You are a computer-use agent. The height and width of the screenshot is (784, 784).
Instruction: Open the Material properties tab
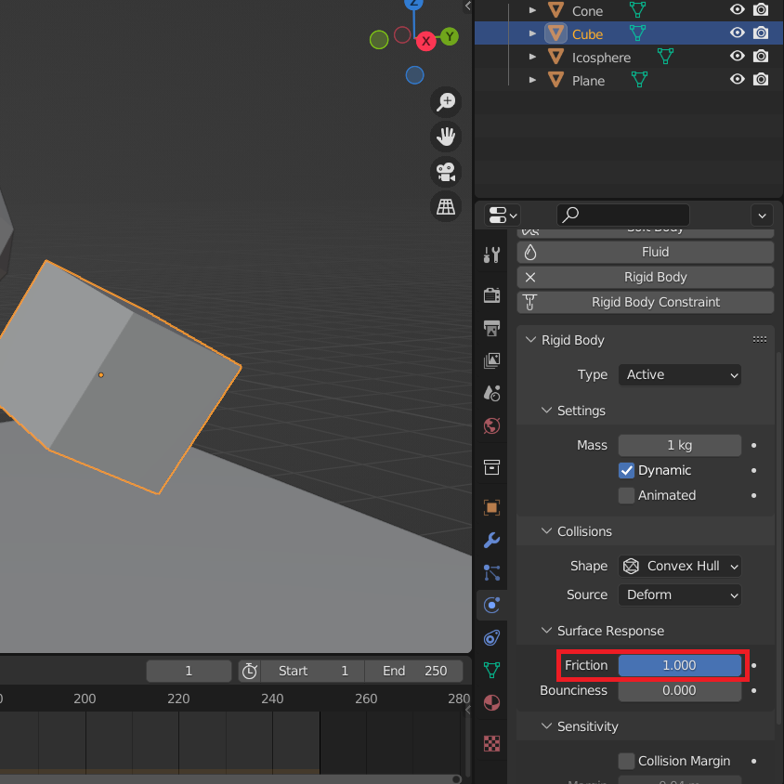pyautogui.click(x=492, y=702)
